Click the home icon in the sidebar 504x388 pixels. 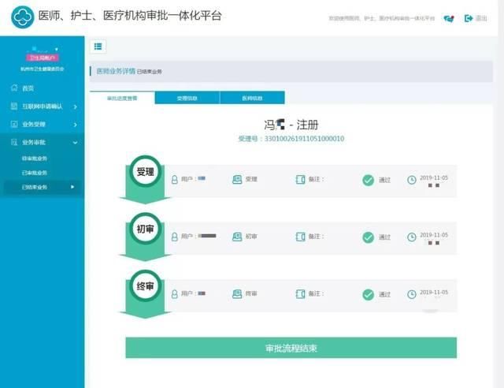[14, 88]
